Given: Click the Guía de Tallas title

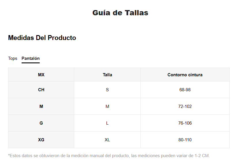Looking at the screenshot, I should 120,13.
